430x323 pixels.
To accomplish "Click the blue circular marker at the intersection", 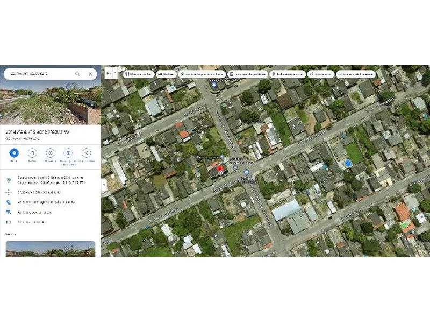I will 246,172.
